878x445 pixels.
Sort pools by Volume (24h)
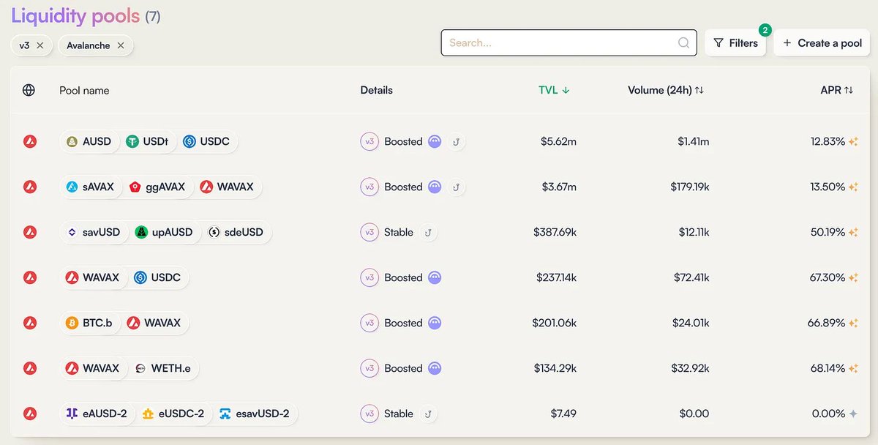665,90
